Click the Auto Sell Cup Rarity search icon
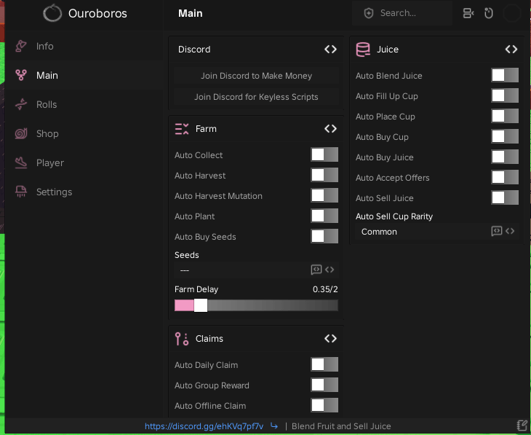531x435 pixels. coord(497,231)
